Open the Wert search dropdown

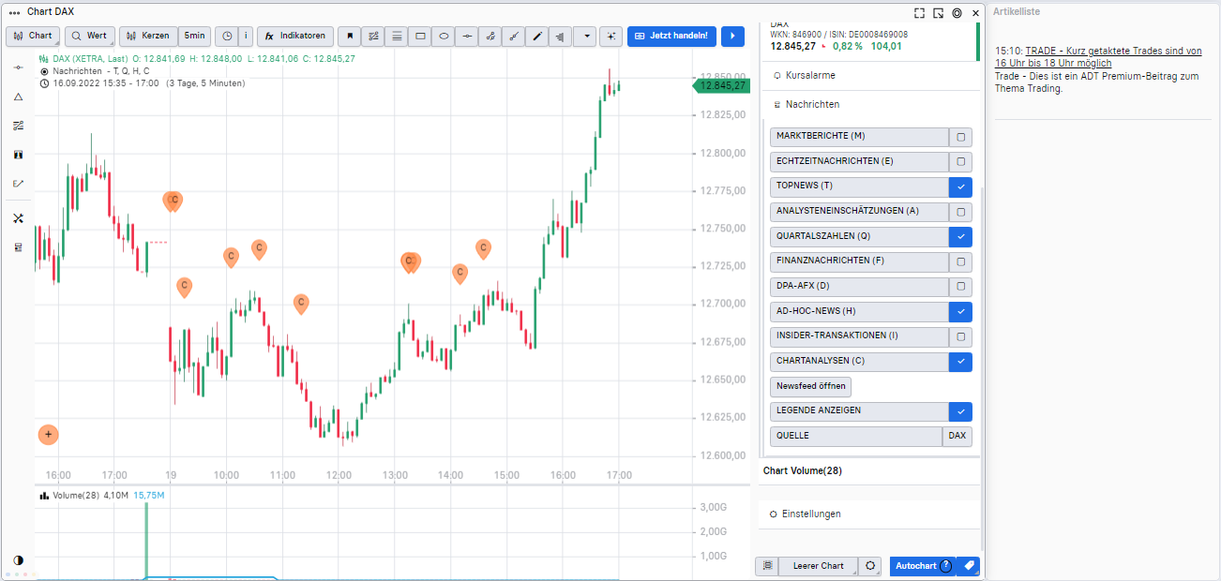(x=89, y=36)
